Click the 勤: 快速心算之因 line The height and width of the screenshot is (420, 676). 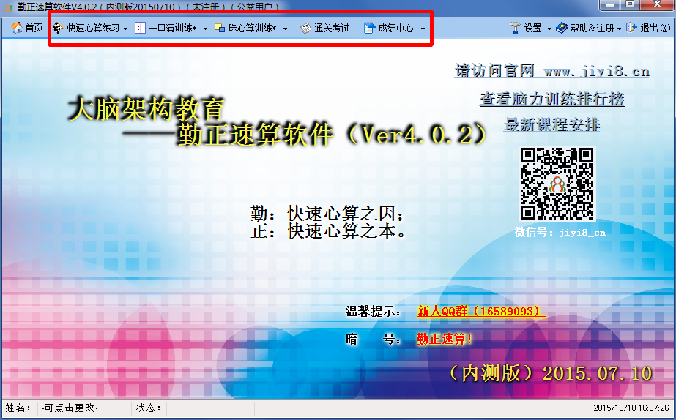coord(328,213)
